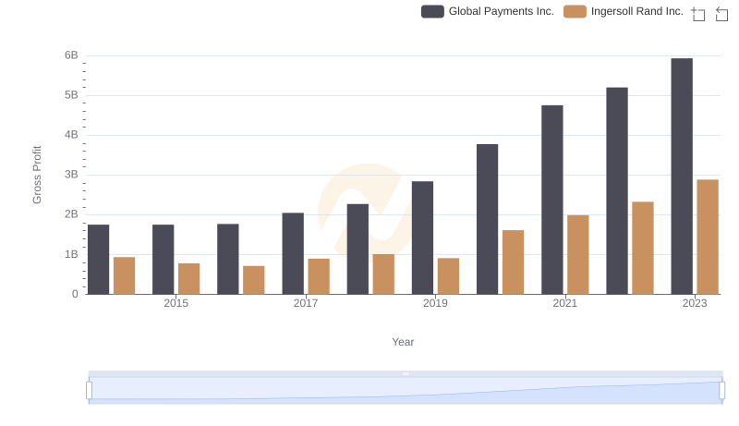Click the 2B y-axis label
This screenshot has width=739, height=426.
[71, 214]
